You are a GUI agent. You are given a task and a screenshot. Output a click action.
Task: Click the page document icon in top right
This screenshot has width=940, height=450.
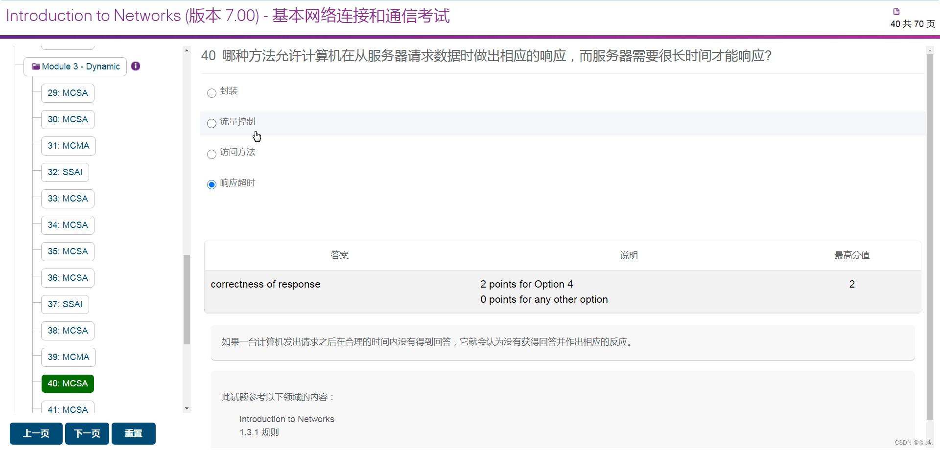[896, 11]
